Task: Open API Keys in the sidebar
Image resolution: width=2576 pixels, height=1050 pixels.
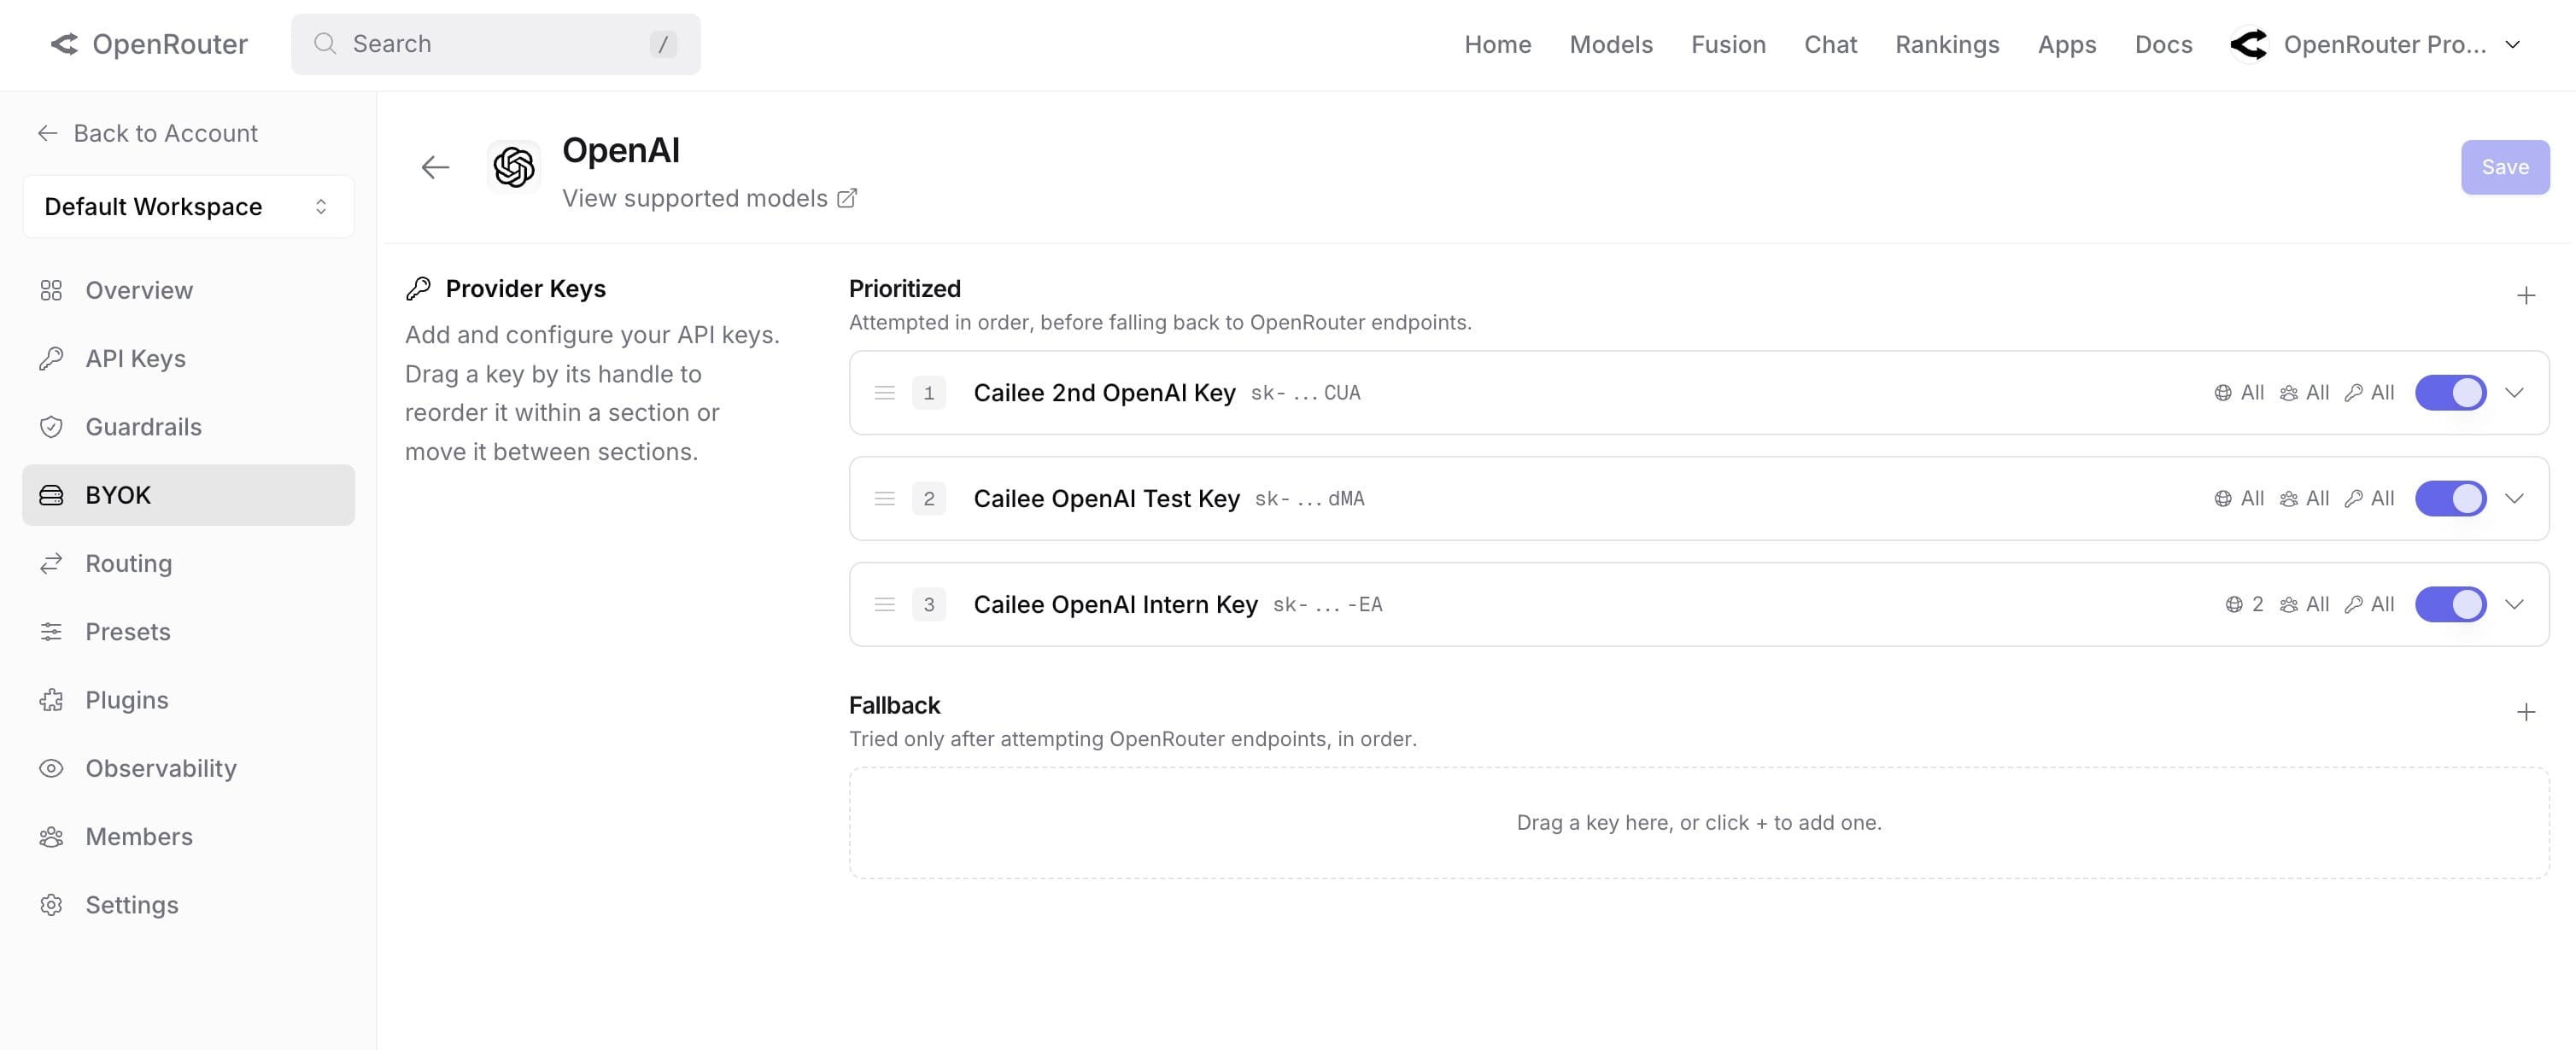Action: tap(188, 359)
